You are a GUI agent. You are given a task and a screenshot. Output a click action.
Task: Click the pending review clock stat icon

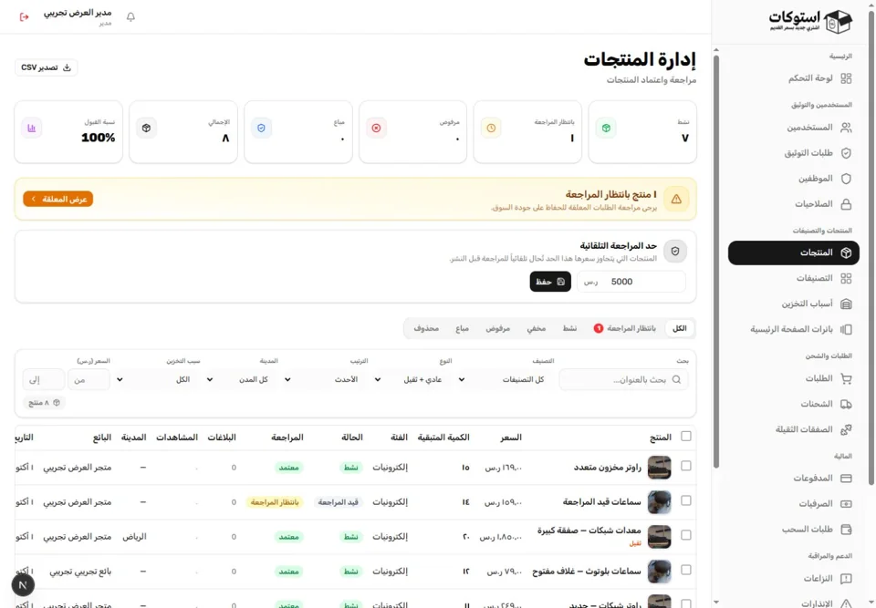pyautogui.click(x=491, y=128)
